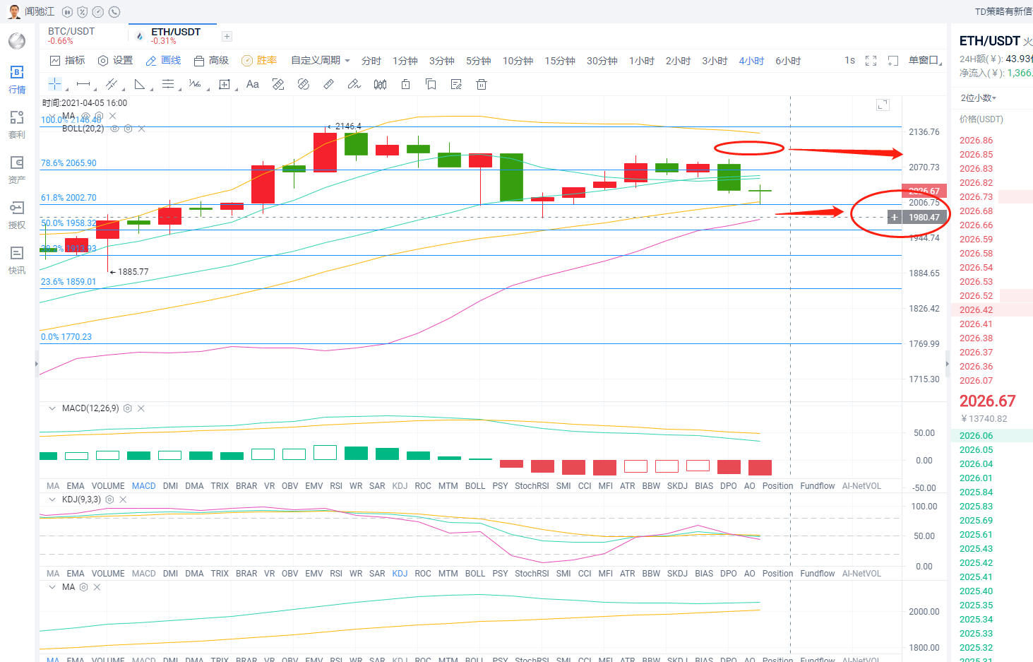Enter fullscreen chart mode icon

(x=871, y=61)
